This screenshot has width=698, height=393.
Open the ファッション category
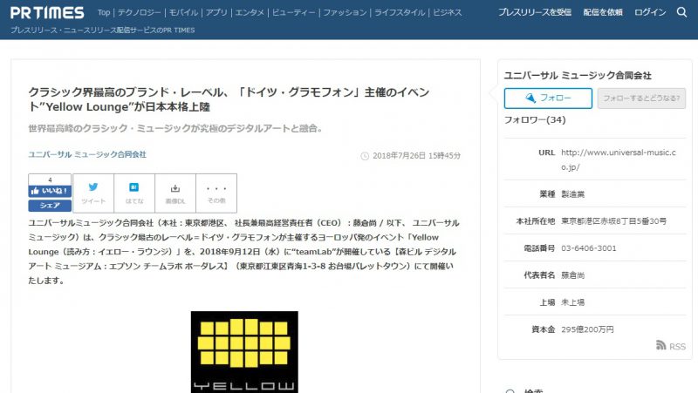345,12
